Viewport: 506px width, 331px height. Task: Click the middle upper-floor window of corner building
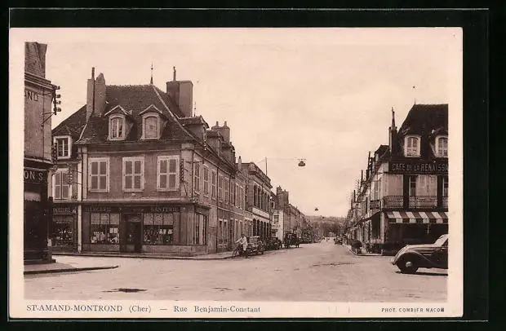(x=132, y=174)
